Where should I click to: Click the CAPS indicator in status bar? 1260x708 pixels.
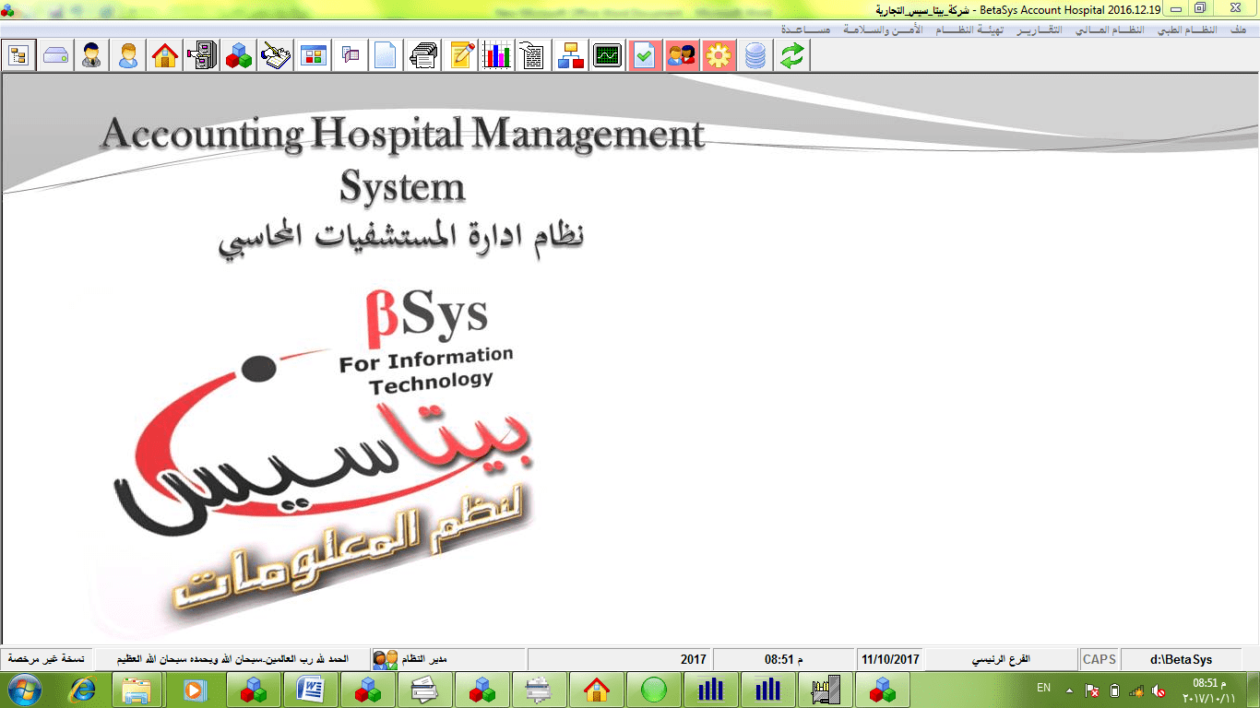point(1100,659)
